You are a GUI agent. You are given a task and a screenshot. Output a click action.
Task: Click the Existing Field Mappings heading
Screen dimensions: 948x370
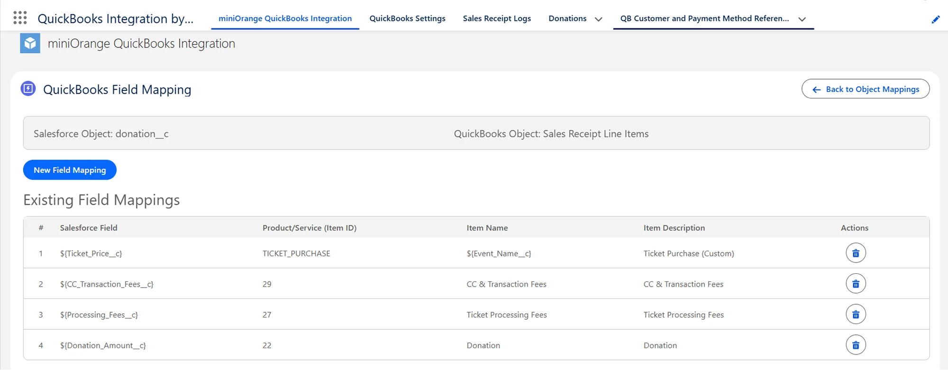coord(101,200)
